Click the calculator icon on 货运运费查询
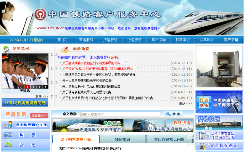Viewport: 244px width, 152px height. point(202,147)
